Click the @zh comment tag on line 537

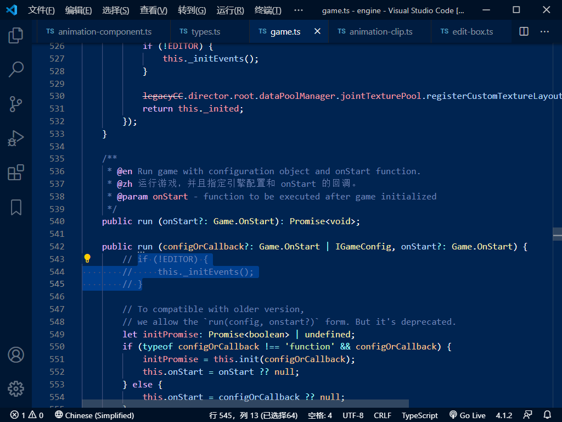click(125, 184)
